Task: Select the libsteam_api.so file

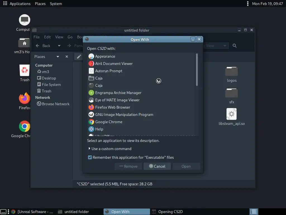Action: coord(232,117)
